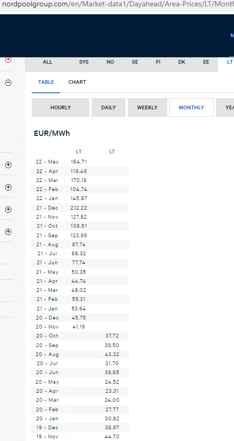Switch to the SE area tab
The height and width of the screenshot is (441, 234).
[x=135, y=62]
